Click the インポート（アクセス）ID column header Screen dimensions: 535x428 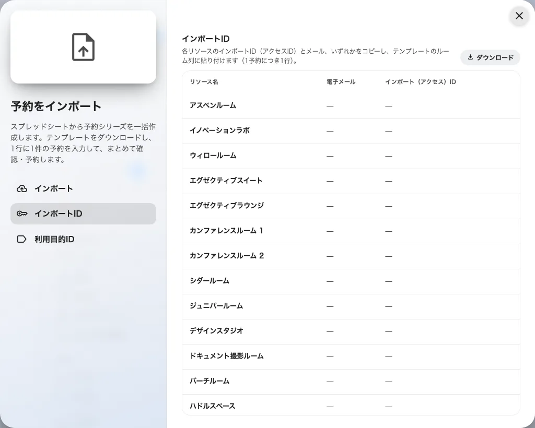tap(421, 82)
